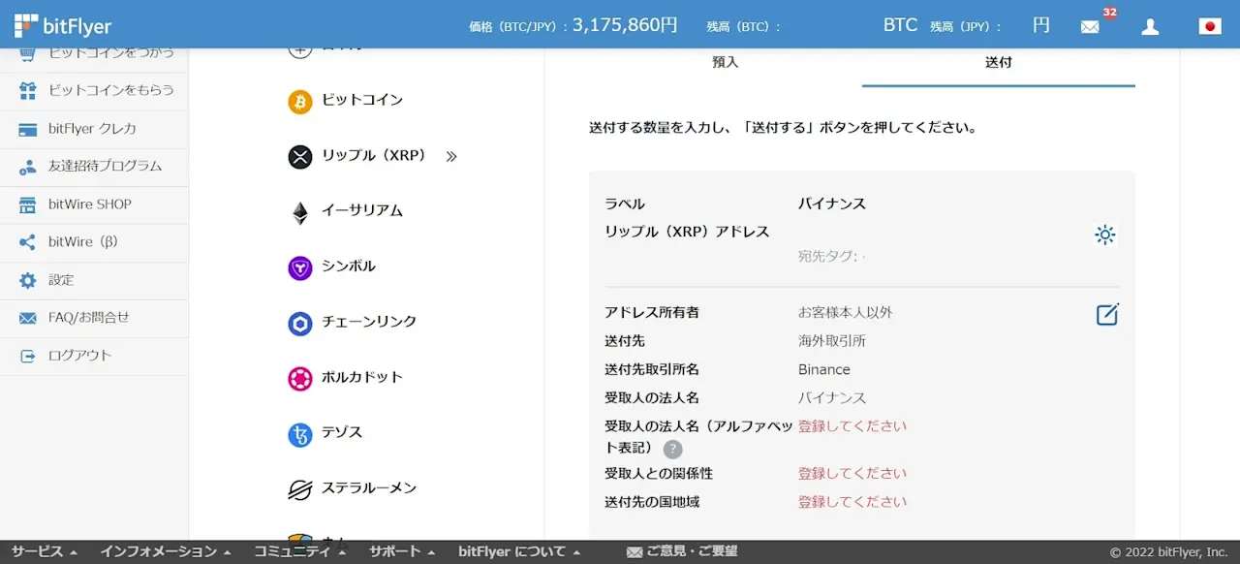Click the black Ripple XRP coin icon
The height and width of the screenshot is (564, 1240).
(x=300, y=156)
